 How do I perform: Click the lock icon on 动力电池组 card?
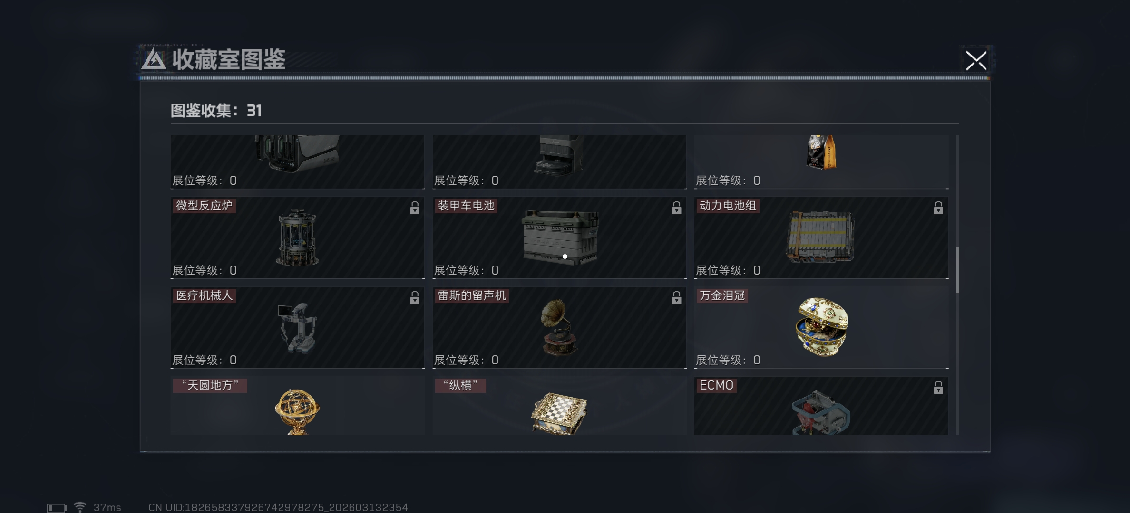pyautogui.click(x=938, y=208)
